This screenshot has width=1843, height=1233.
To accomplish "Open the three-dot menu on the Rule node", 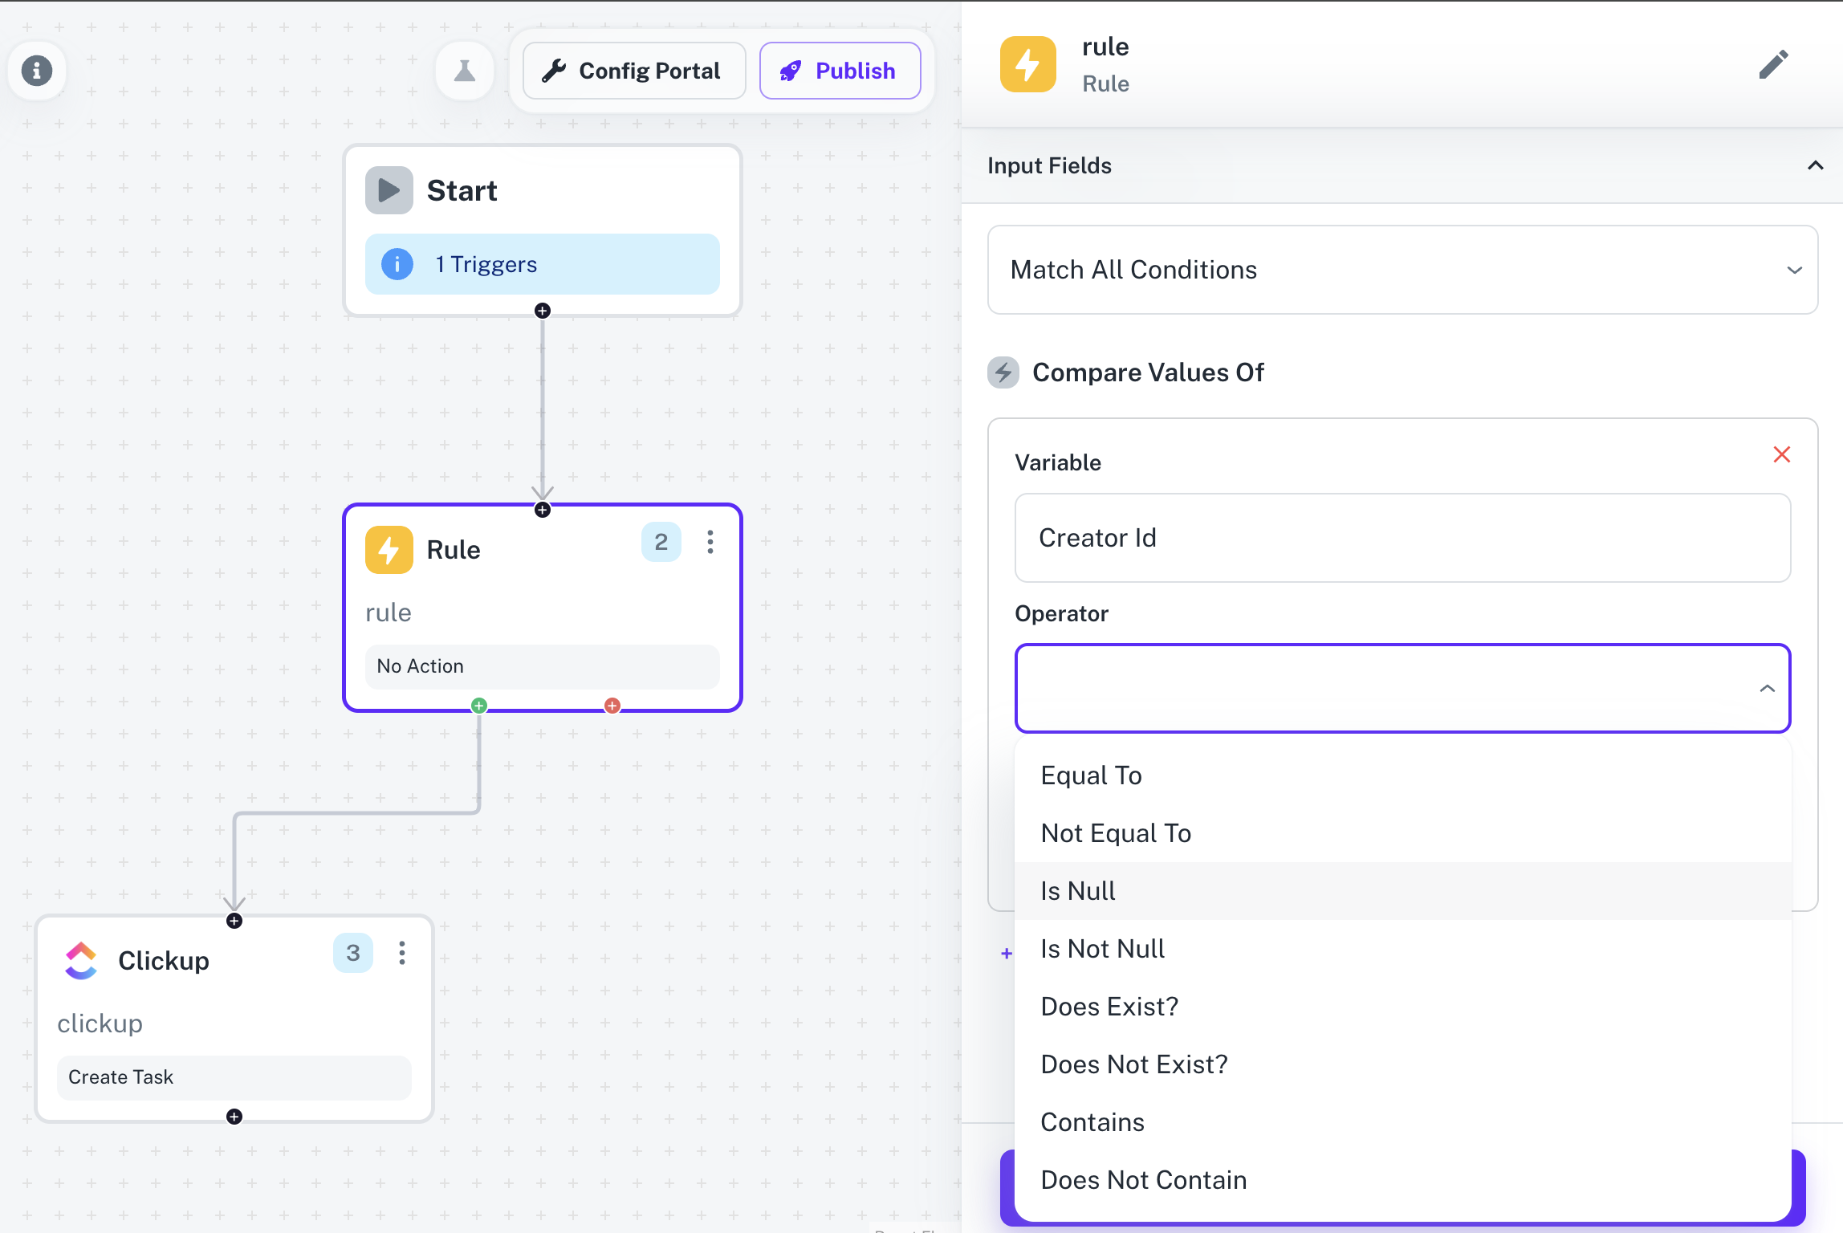I will pyautogui.click(x=710, y=542).
